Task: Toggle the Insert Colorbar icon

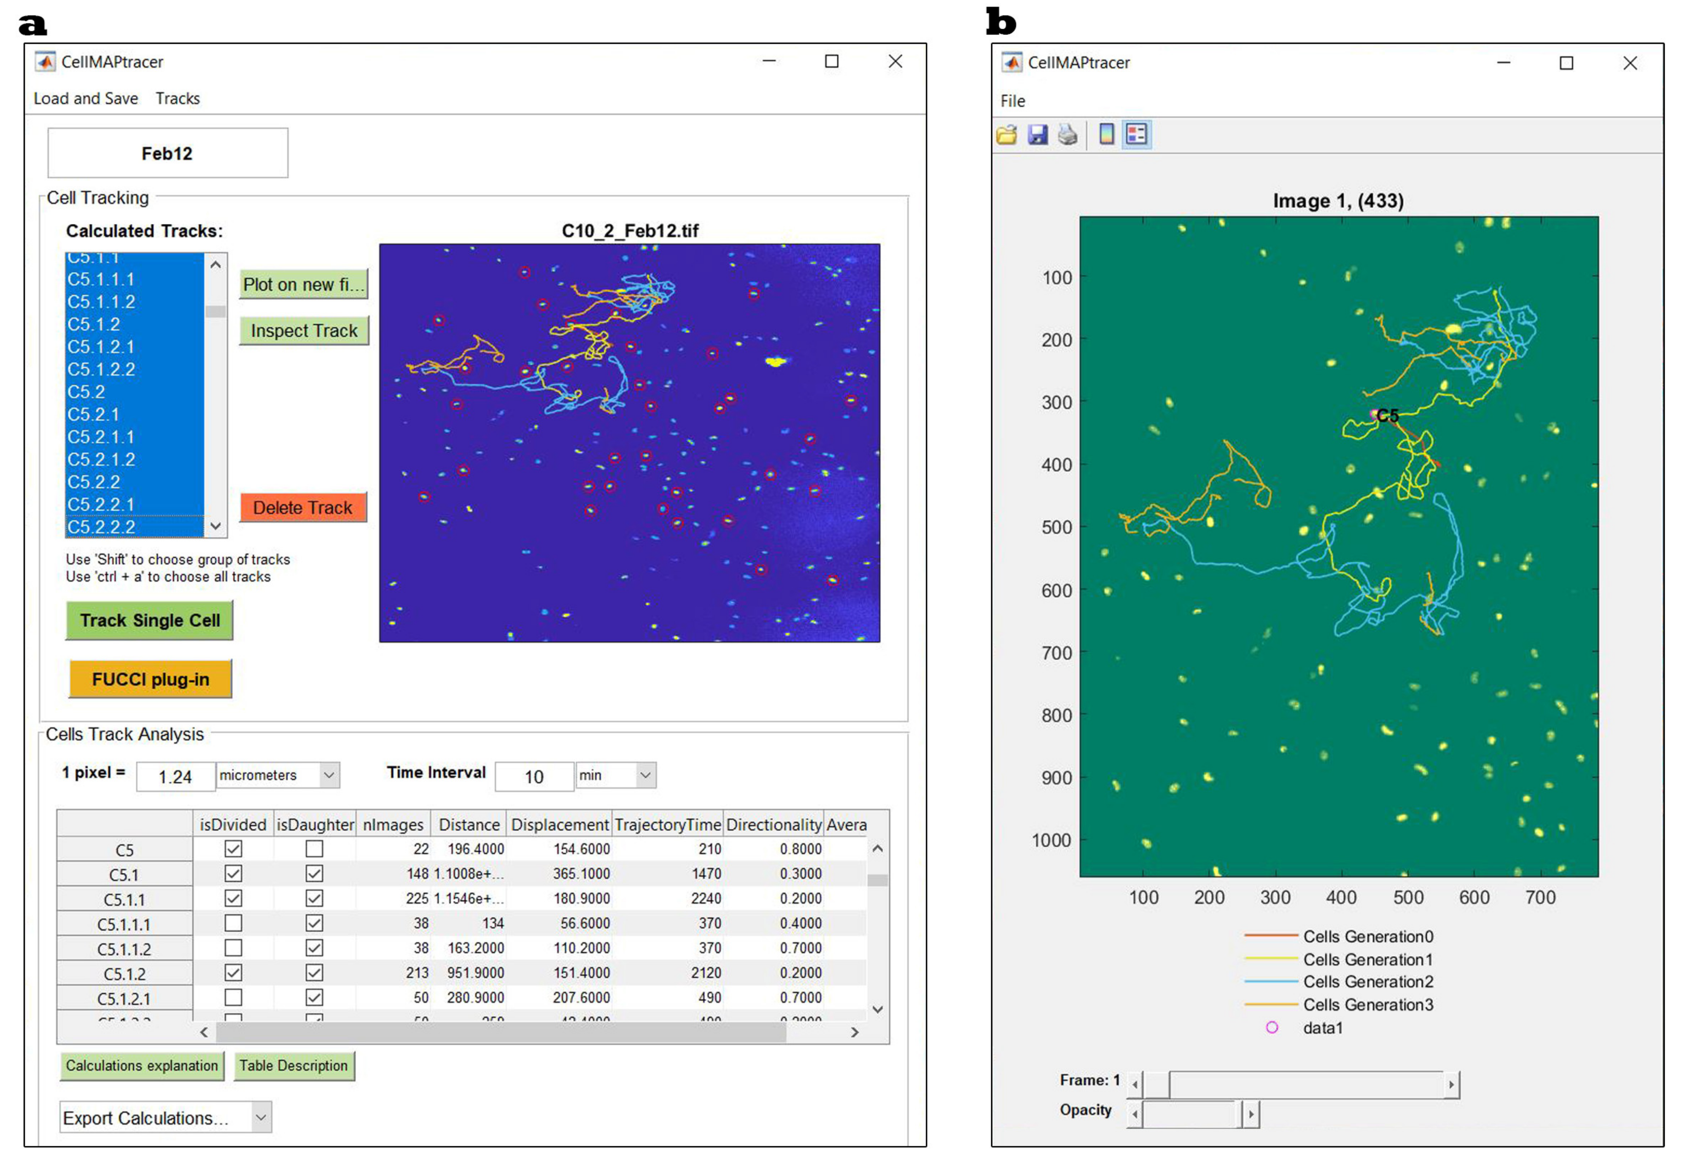Action: (x=1107, y=135)
